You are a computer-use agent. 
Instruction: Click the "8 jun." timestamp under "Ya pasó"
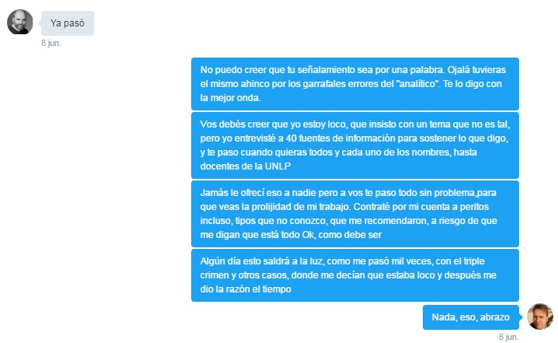(x=51, y=43)
